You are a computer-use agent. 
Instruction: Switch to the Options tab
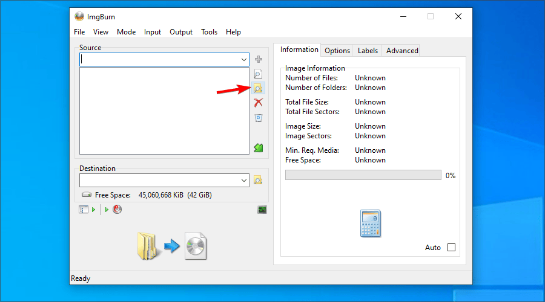pos(337,51)
